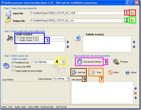The width and height of the screenshot is (141, 110).
Task: Adjust the custom size 1400 spinner
Action: 63,67
